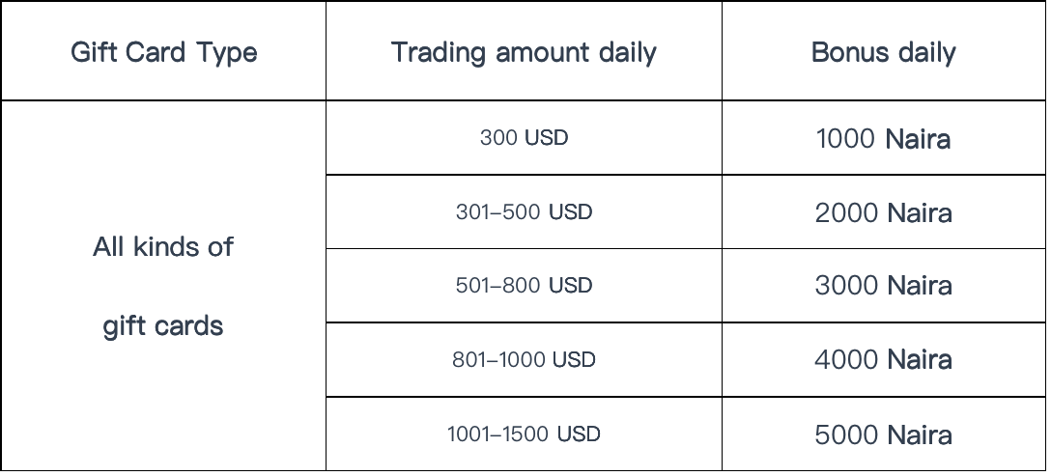Click the 2000 Naira bonus cell
1051x476 pixels.
884,212
